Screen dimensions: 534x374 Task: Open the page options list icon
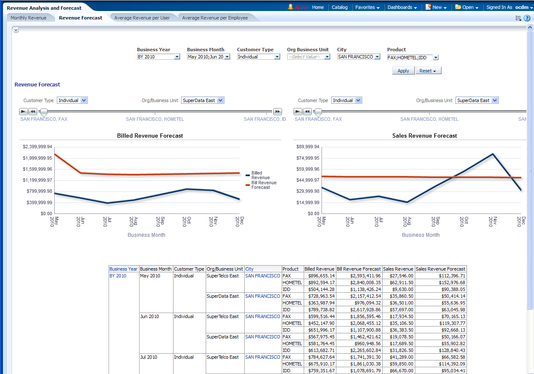coord(518,18)
